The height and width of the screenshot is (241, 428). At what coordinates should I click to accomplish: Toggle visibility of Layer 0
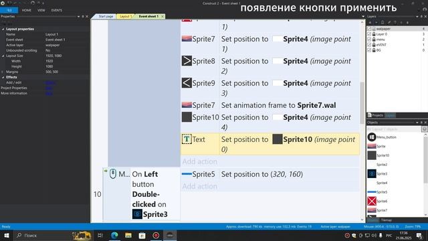tap(369, 34)
